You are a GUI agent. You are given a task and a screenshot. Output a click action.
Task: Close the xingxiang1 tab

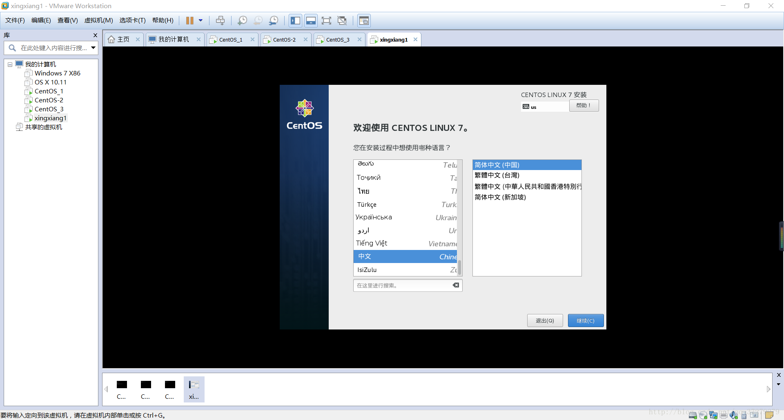tap(415, 40)
